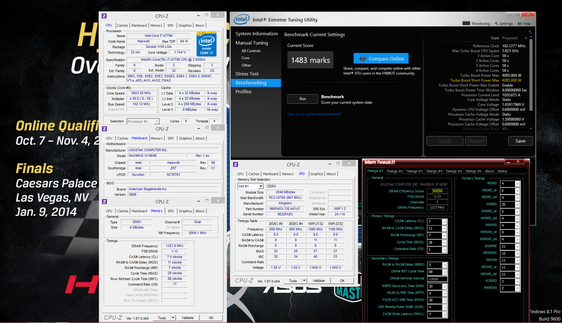Minimize the MemTweakIt window
The width and height of the screenshot is (562, 323).
(x=509, y=162)
